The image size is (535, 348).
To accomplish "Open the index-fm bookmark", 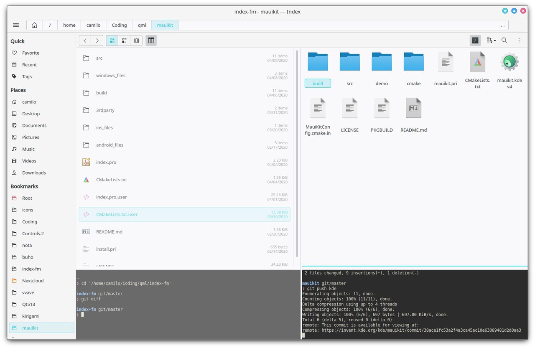I will (42, 269).
